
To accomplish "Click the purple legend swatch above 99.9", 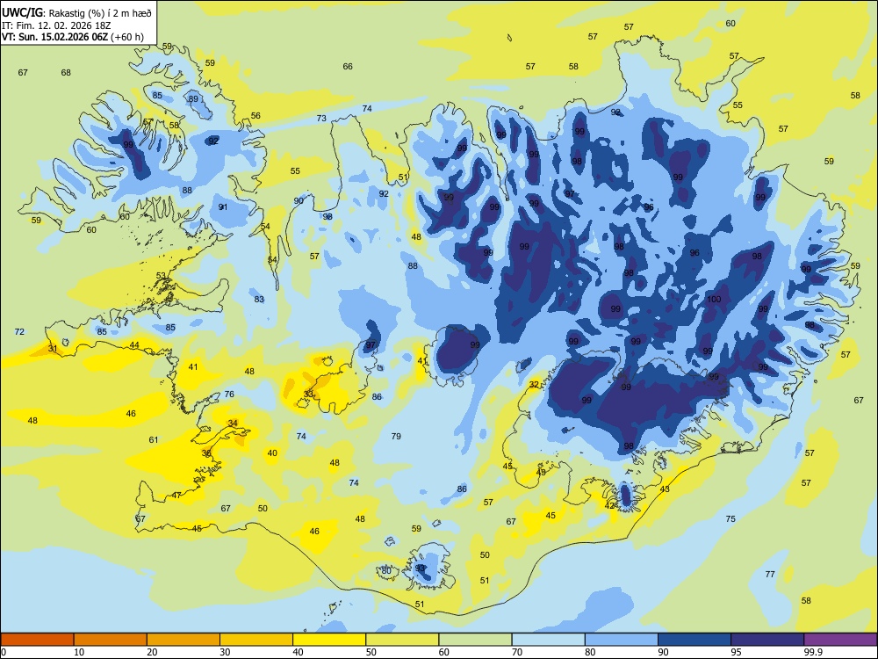I will pos(840,640).
